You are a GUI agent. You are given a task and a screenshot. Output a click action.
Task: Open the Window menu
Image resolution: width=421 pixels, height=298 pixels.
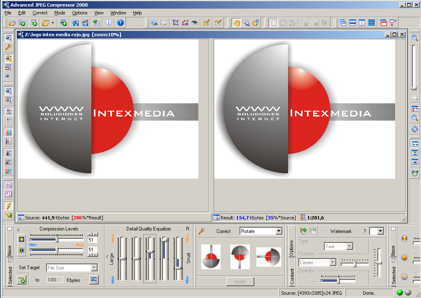[118, 13]
